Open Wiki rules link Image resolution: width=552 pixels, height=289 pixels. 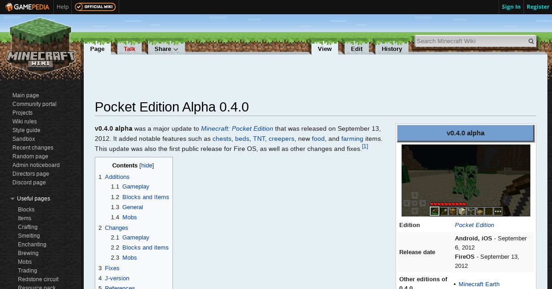point(24,122)
